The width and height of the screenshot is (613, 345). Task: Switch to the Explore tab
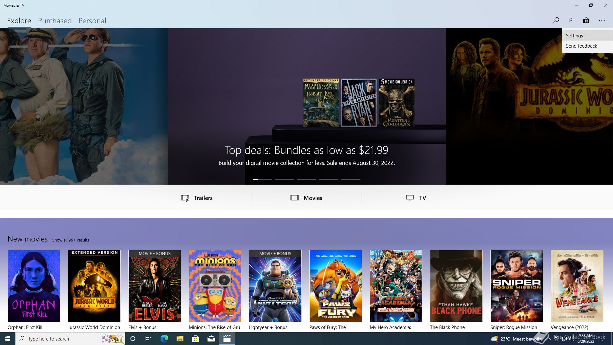(19, 21)
